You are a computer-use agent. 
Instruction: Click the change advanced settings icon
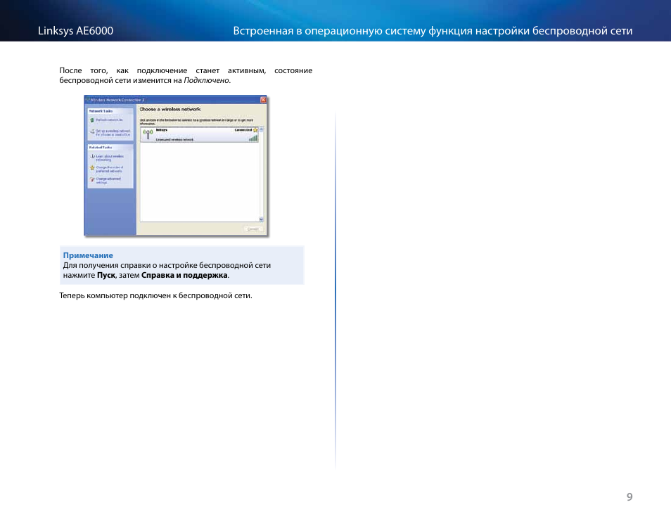[x=92, y=179]
